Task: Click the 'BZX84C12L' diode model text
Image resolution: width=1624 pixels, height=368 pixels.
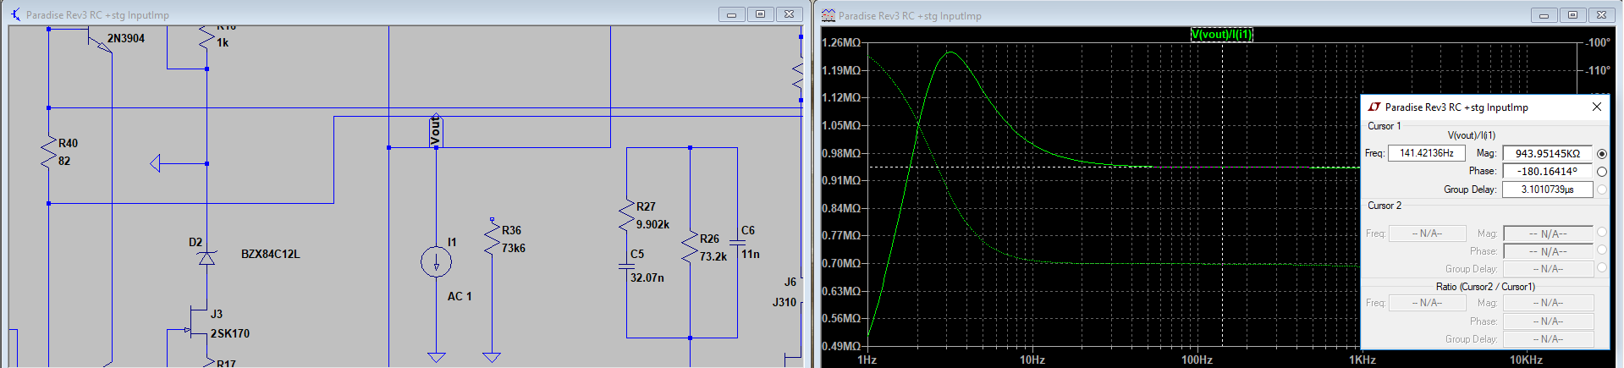Action: pos(271,254)
